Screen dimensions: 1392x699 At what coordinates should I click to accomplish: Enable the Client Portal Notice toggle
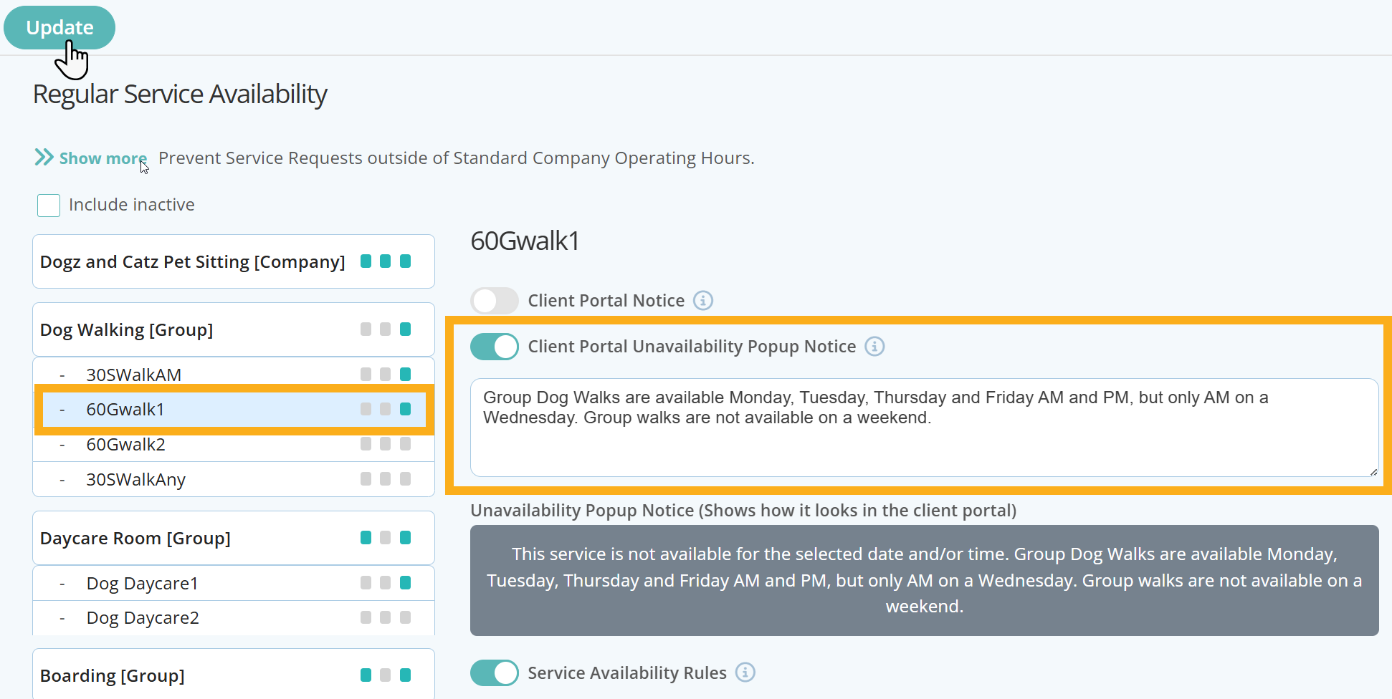click(x=494, y=300)
